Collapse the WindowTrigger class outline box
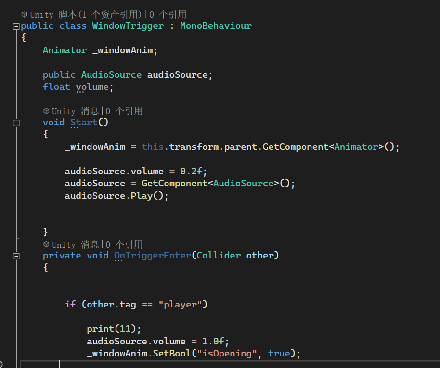This screenshot has height=368, width=440. point(16,26)
